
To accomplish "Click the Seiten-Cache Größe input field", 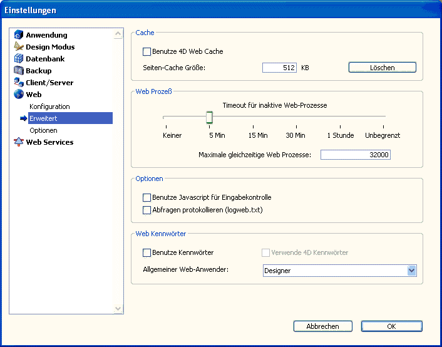I will click(279, 68).
